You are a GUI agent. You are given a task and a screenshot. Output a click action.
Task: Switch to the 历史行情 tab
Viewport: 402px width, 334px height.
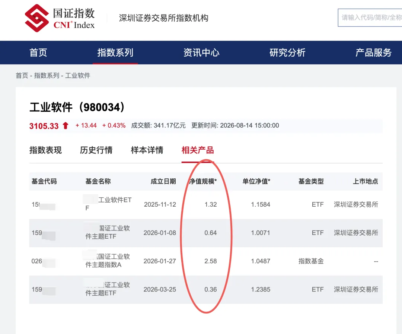[96, 150]
